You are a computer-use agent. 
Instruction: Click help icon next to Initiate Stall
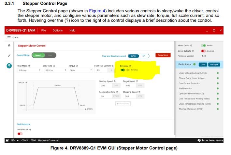tap(30, 130)
